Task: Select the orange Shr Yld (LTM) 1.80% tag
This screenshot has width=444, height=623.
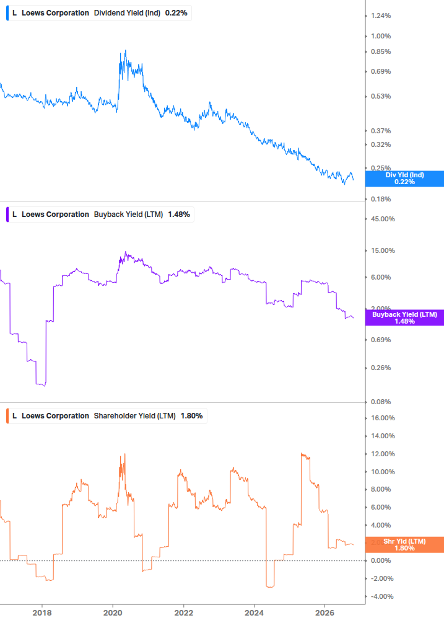Action: 404,545
